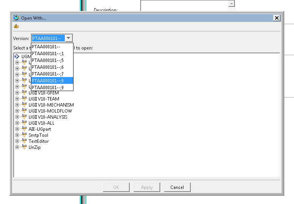Cancel the Open With dialog
The image size is (294, 204).
[x=177, y=187]
